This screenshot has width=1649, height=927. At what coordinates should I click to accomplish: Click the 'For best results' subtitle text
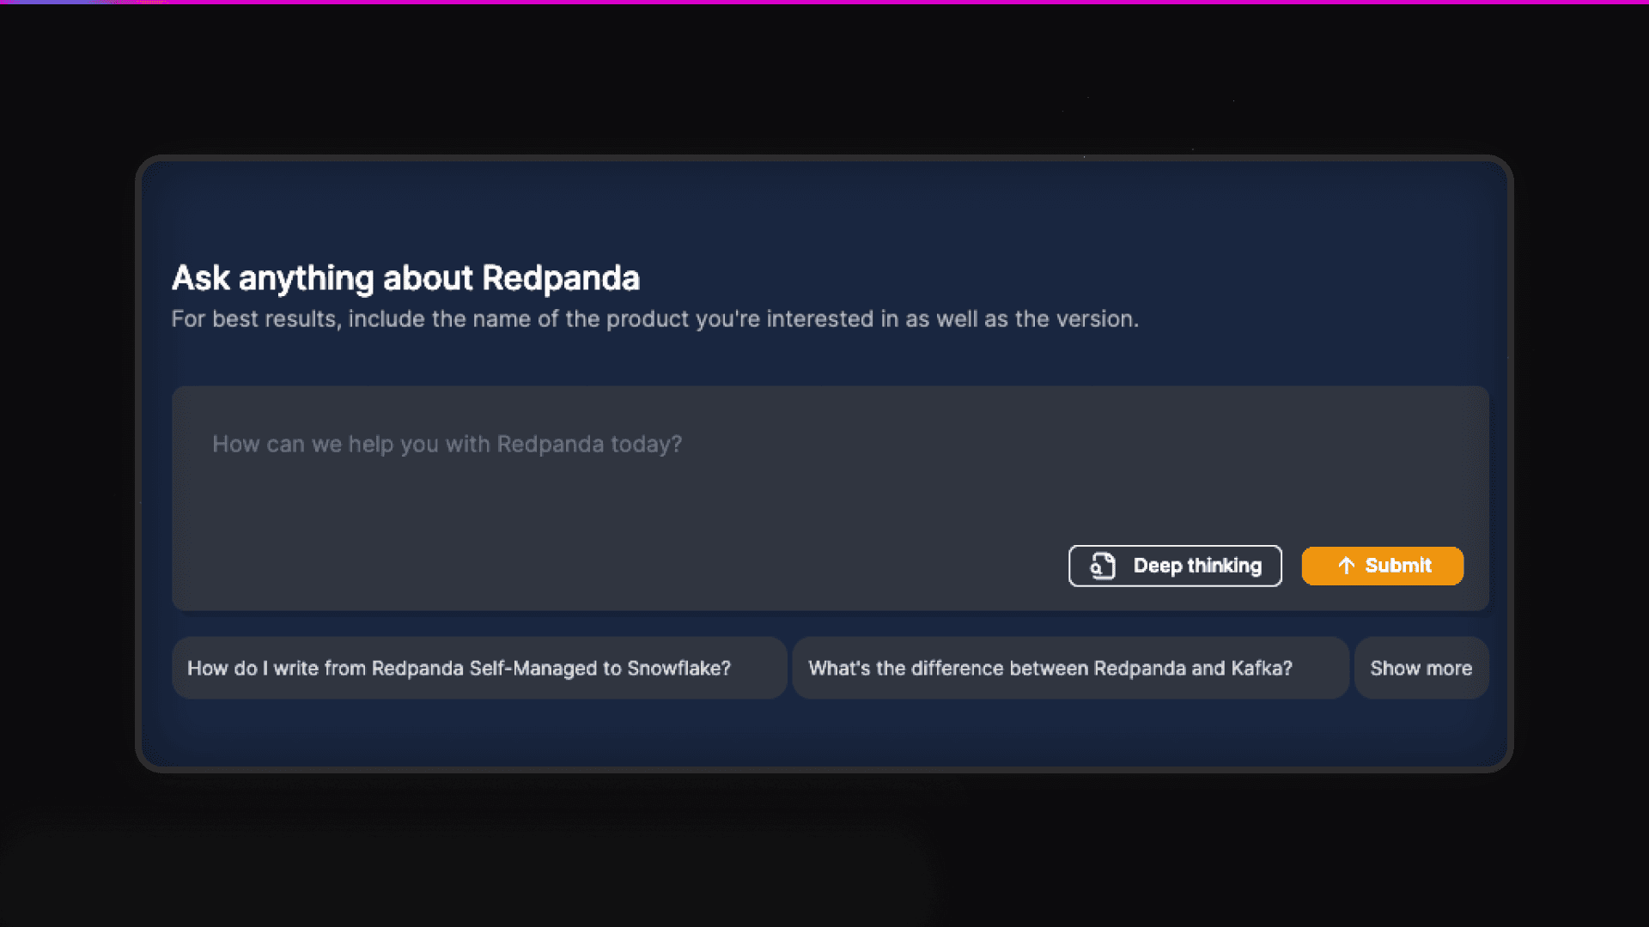[x=654, y=319]
